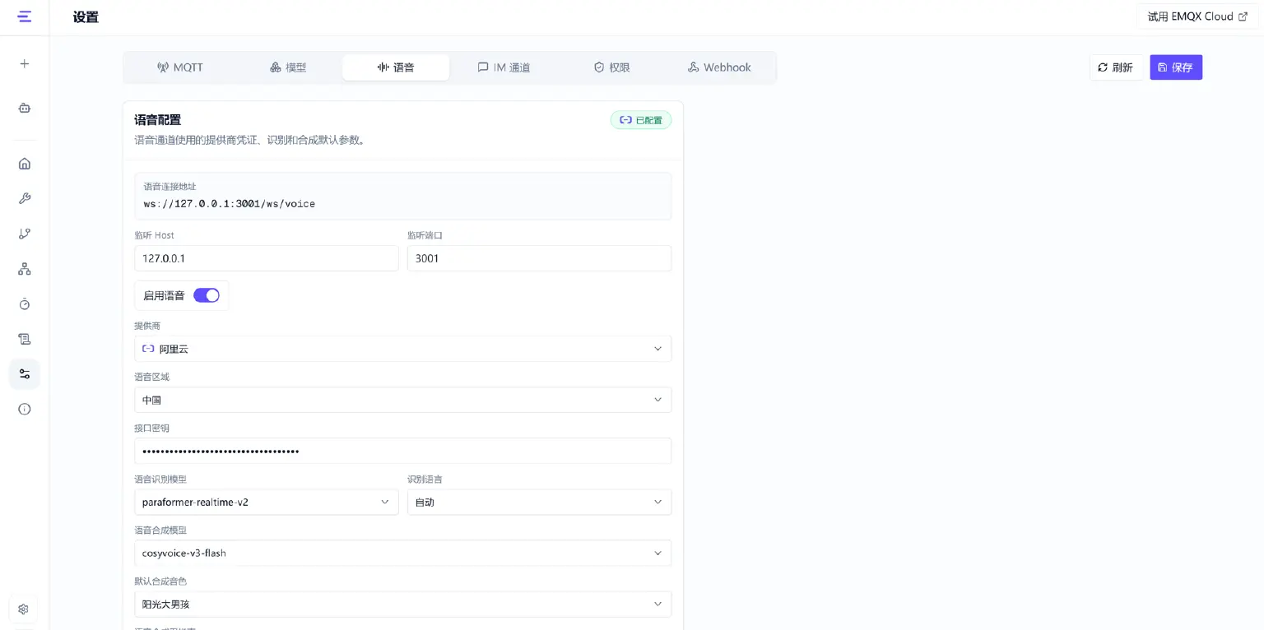Click the gear icon at sidebar bottom
Screen dimensions: 1264x630
tap(23, 609)
